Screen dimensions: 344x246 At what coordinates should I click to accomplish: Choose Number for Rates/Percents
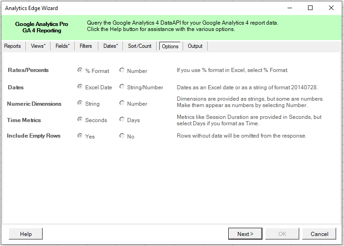122,70
